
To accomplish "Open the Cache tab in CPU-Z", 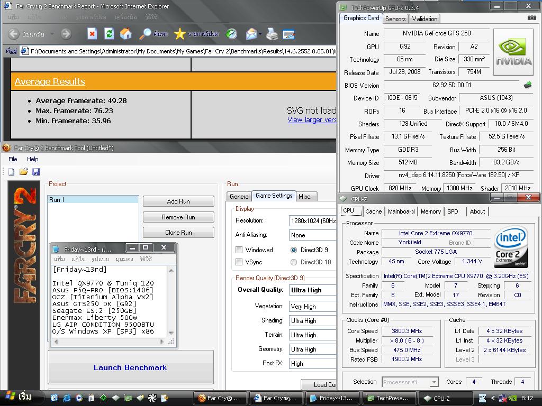I will click(373, 211).
